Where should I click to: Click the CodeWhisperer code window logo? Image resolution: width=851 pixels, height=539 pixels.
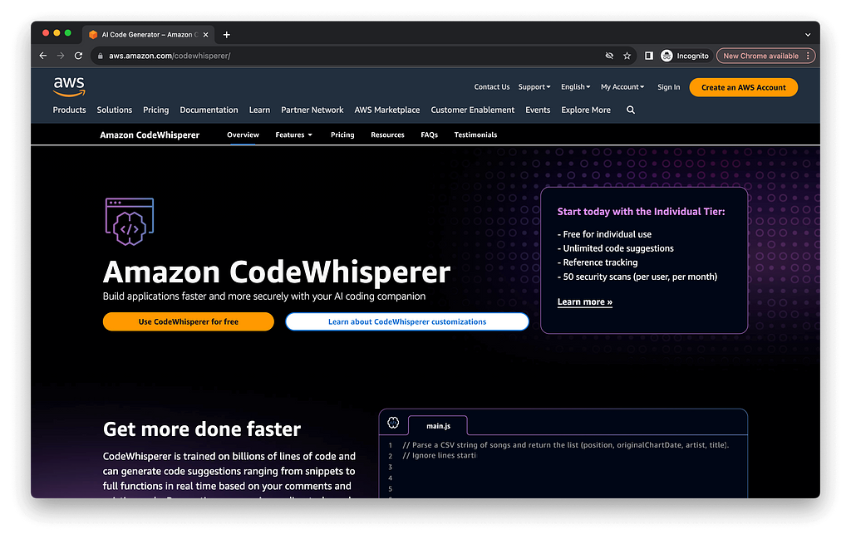tap(129, 222)
